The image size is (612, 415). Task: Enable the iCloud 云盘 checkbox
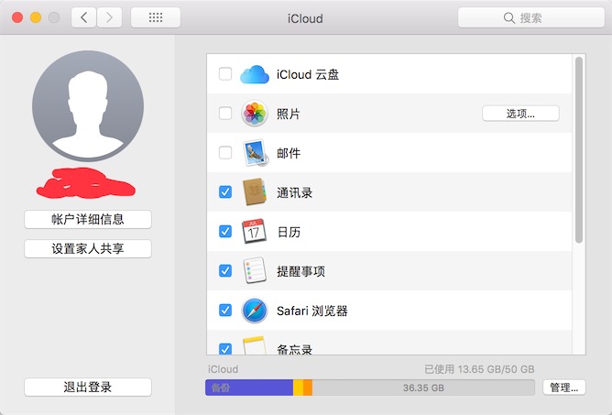(x=225, y=74)
